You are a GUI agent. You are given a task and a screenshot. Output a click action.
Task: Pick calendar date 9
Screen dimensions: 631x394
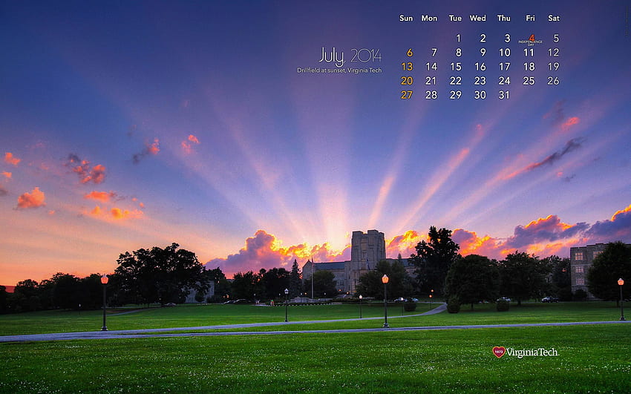pos(483,53)
